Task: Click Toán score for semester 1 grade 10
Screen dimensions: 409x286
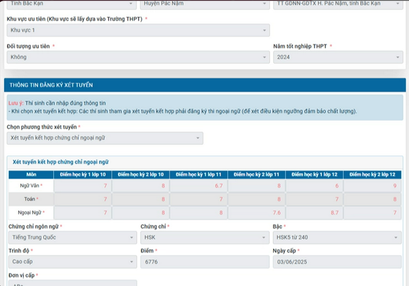Action: click(82, 199)
